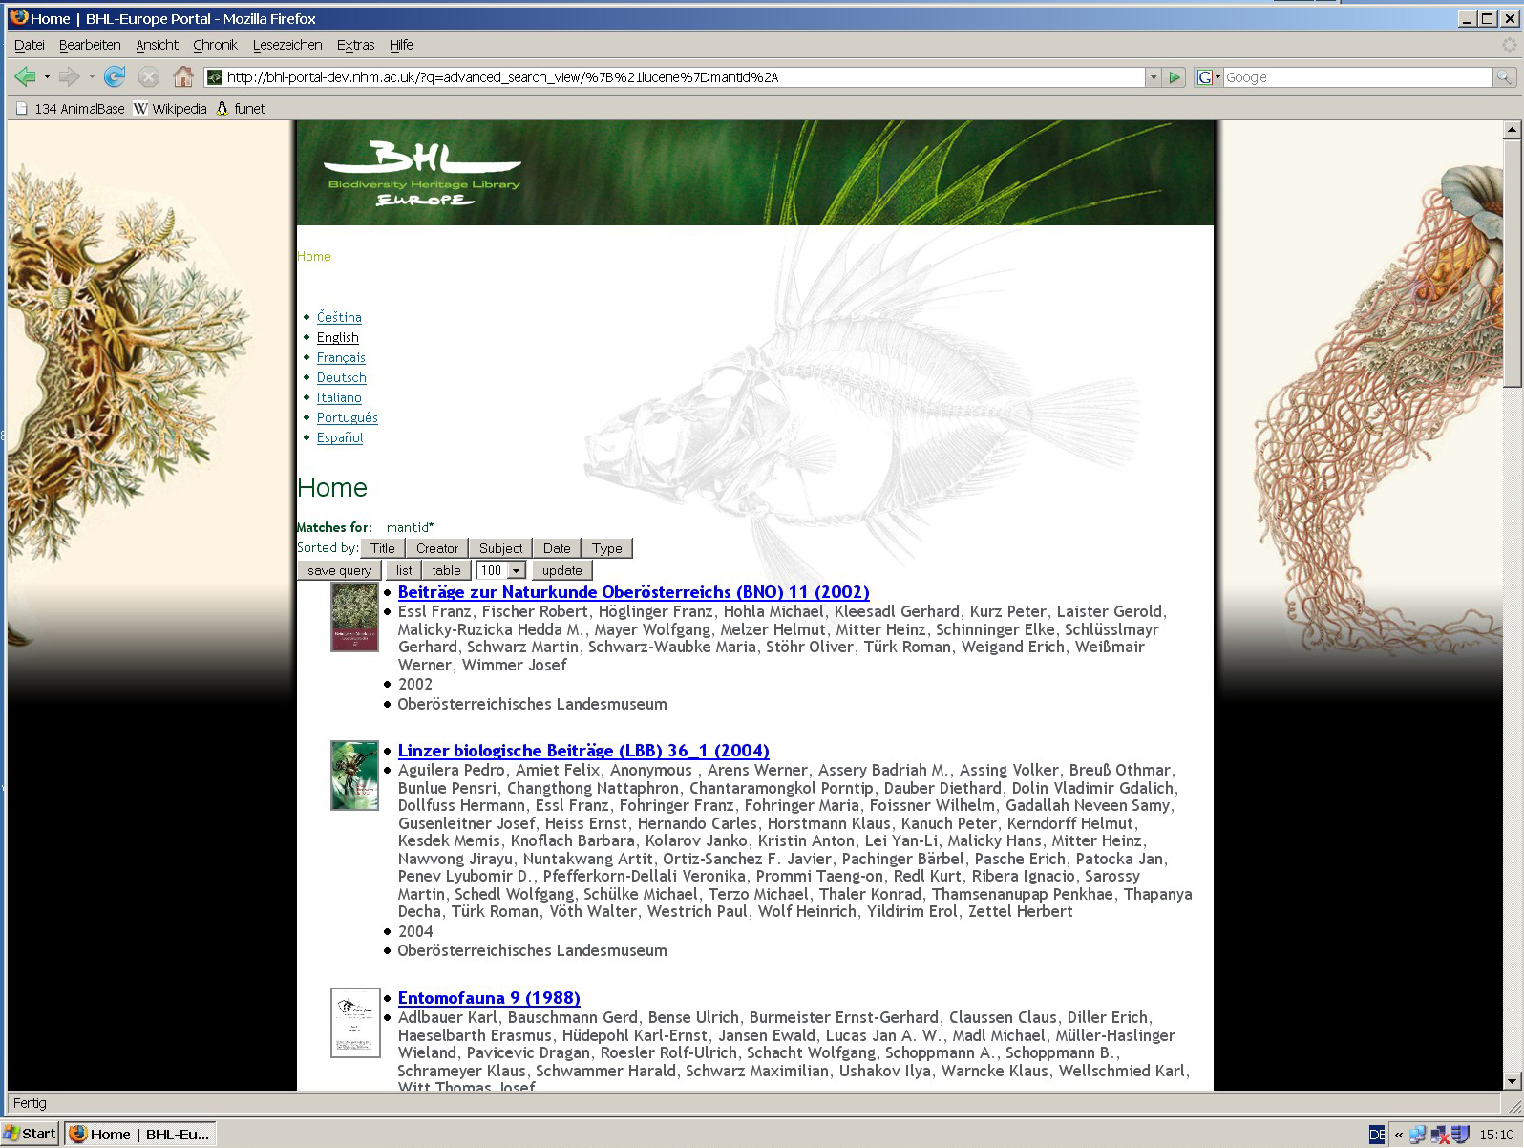Click the browser Back arrow button

26,77
